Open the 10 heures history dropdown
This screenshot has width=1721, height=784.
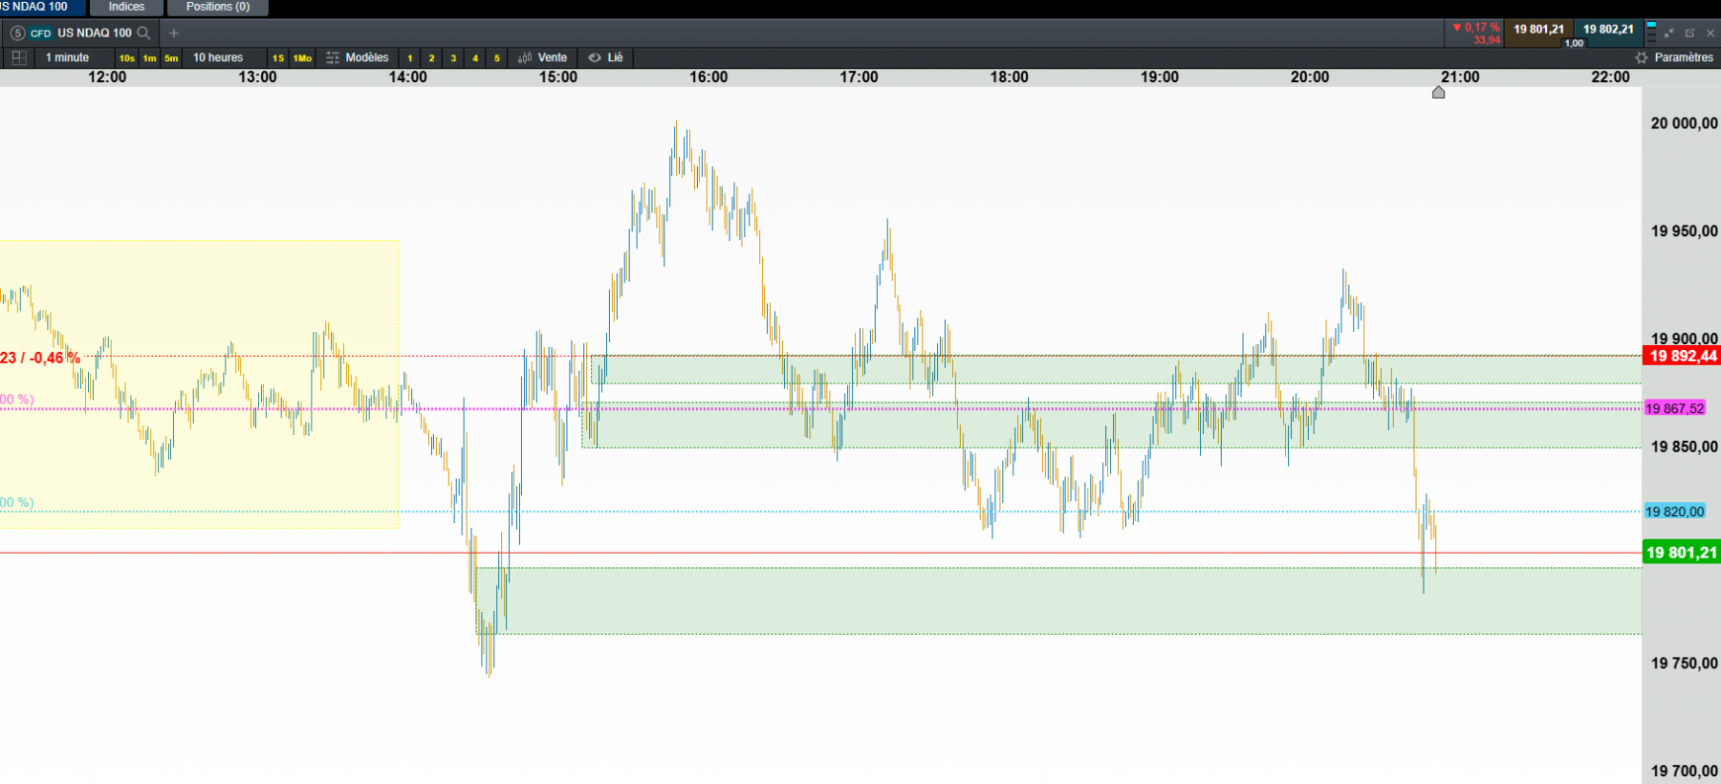[x=218, y=57]
